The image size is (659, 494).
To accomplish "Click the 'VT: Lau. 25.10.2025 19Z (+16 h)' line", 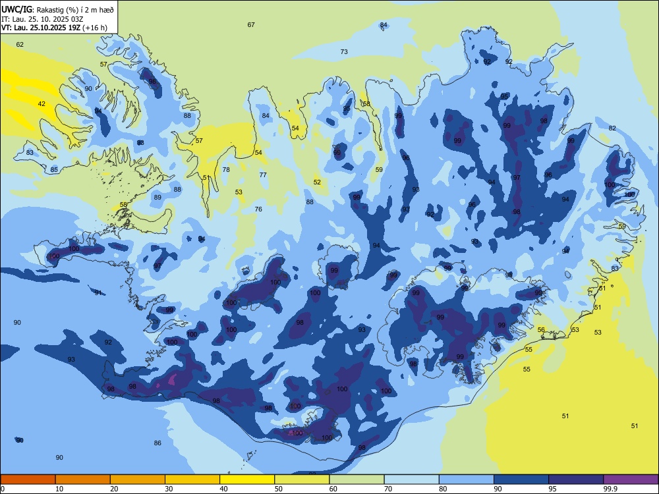I will pos(54,28).
